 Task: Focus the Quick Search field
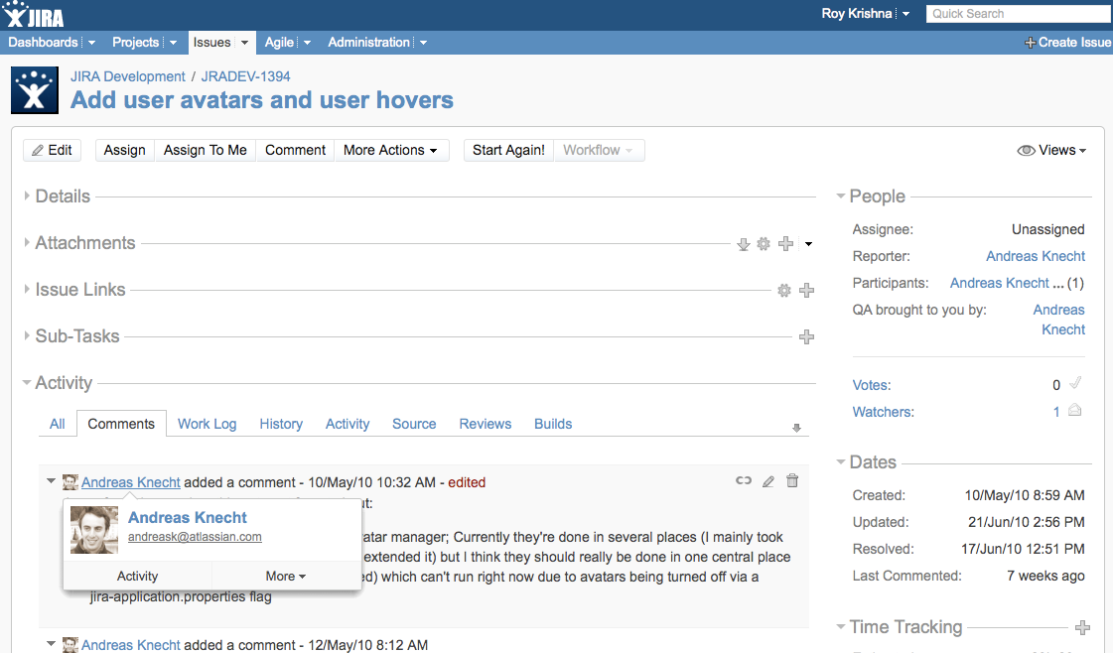pos(1019,14)
